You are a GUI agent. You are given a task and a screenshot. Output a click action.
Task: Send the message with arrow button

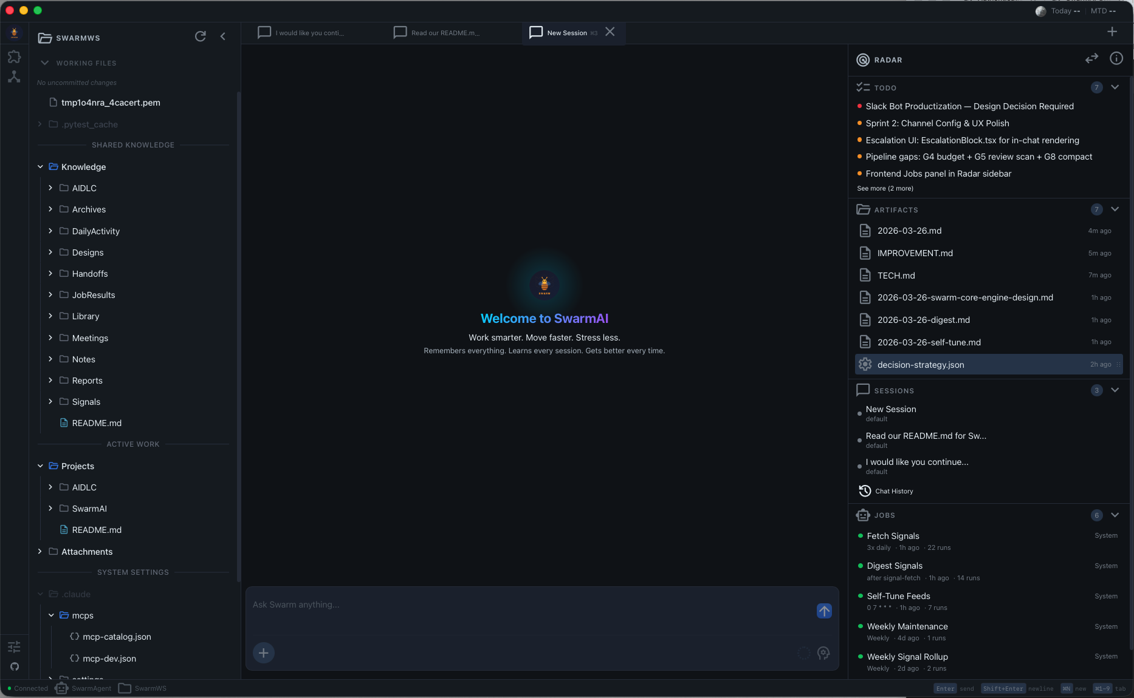(x=824, y=611)
